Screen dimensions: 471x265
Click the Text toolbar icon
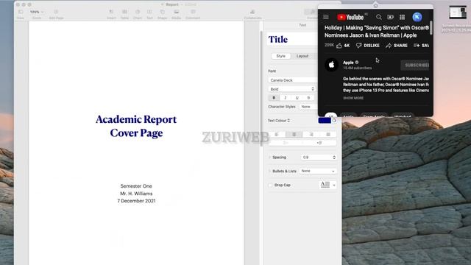point(149,14)
